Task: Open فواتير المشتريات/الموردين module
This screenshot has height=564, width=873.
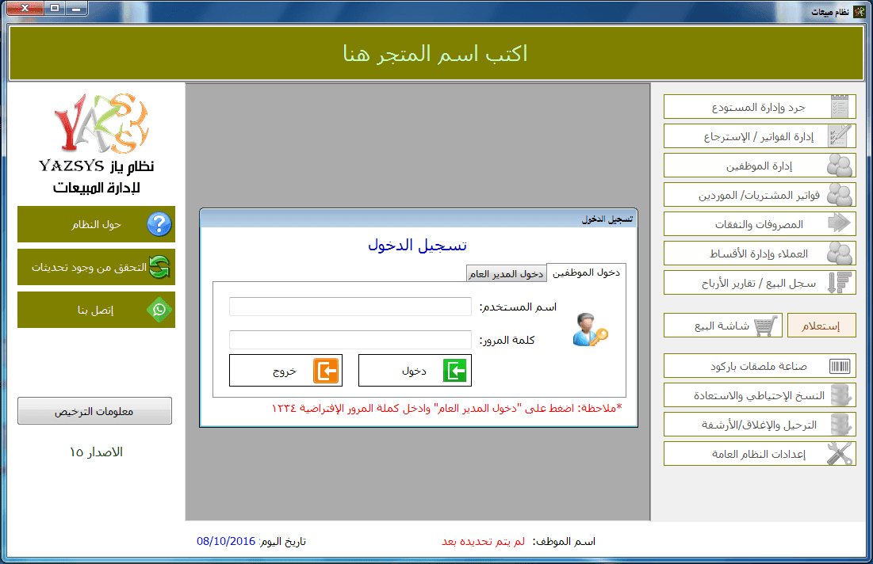Action: point(760,195)
